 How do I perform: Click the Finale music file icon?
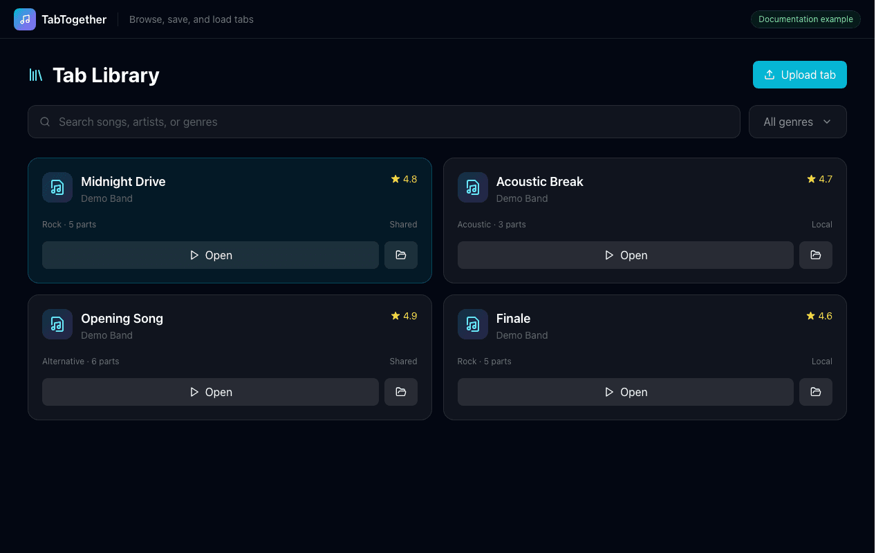point(473,324)
